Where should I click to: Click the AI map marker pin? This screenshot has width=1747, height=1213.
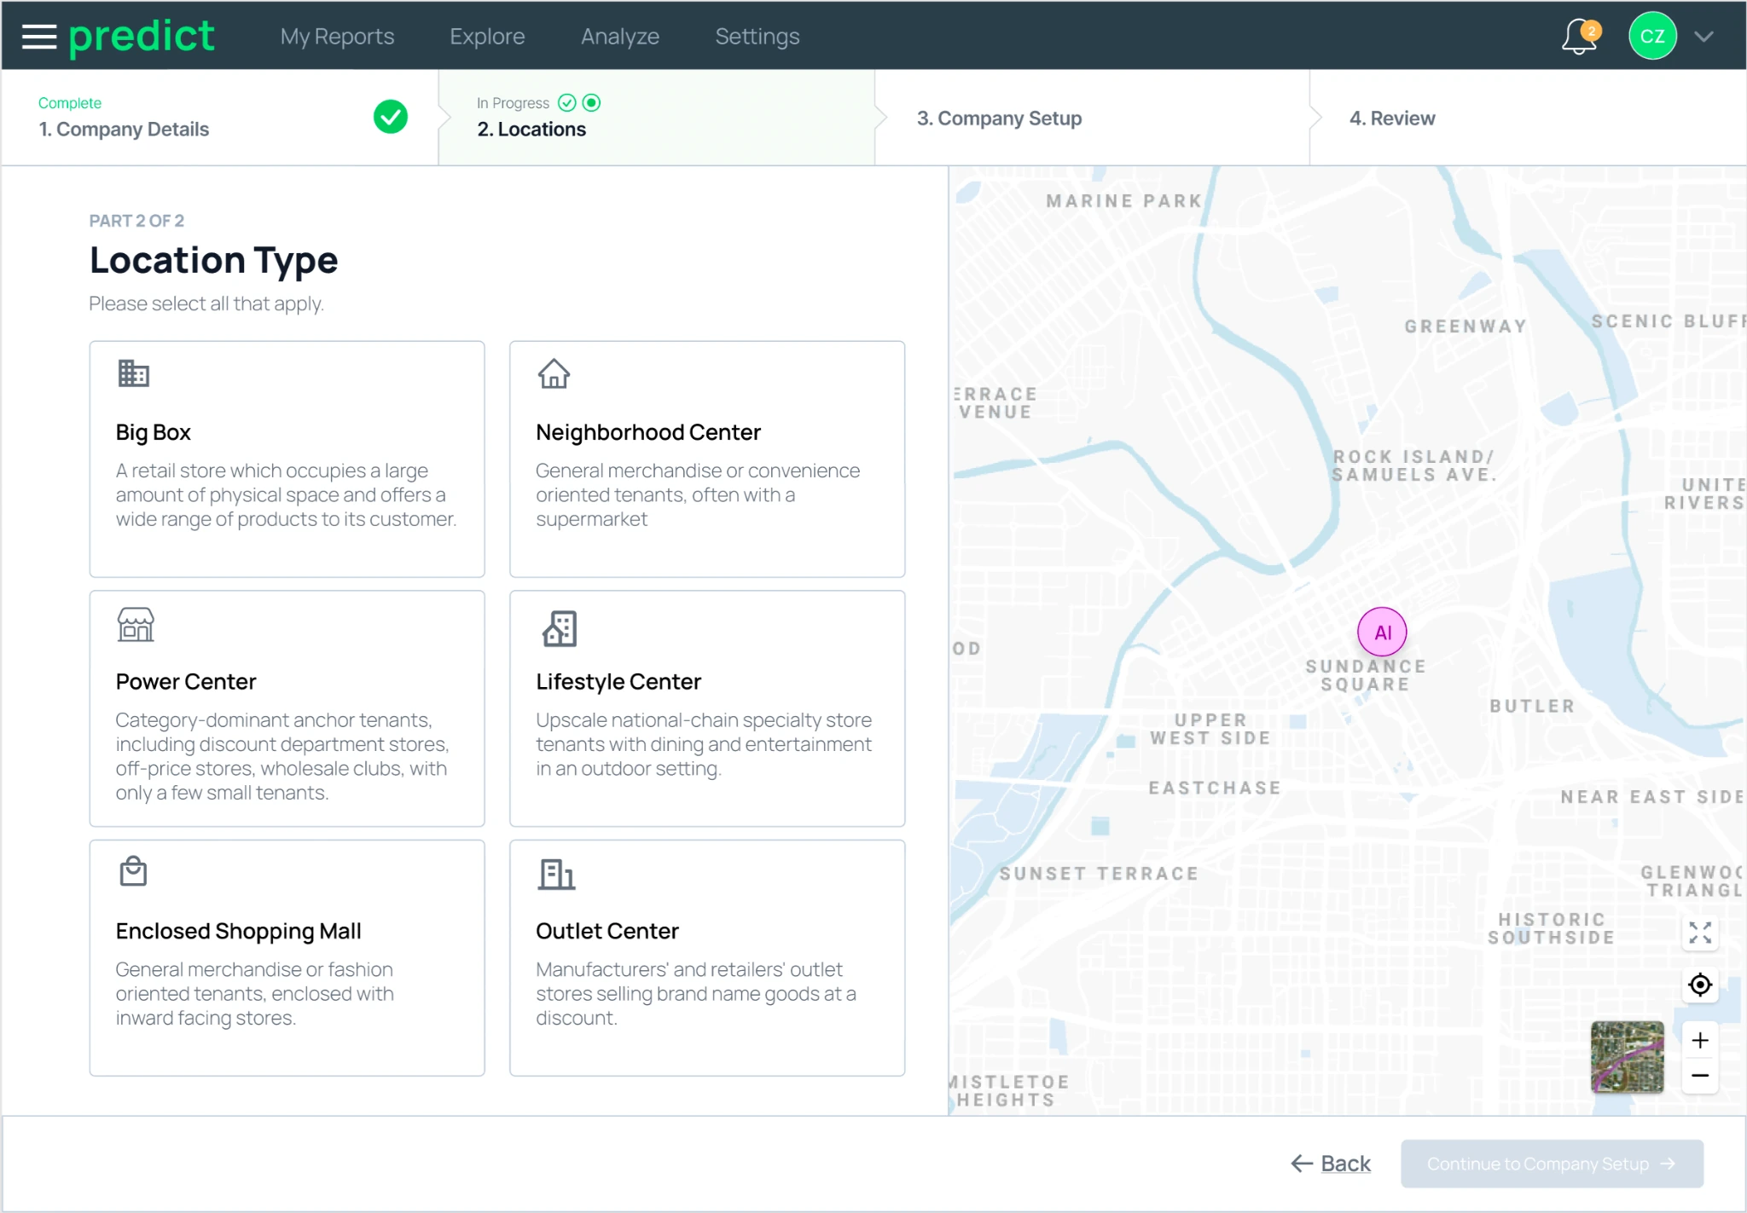click(1382, 632)
